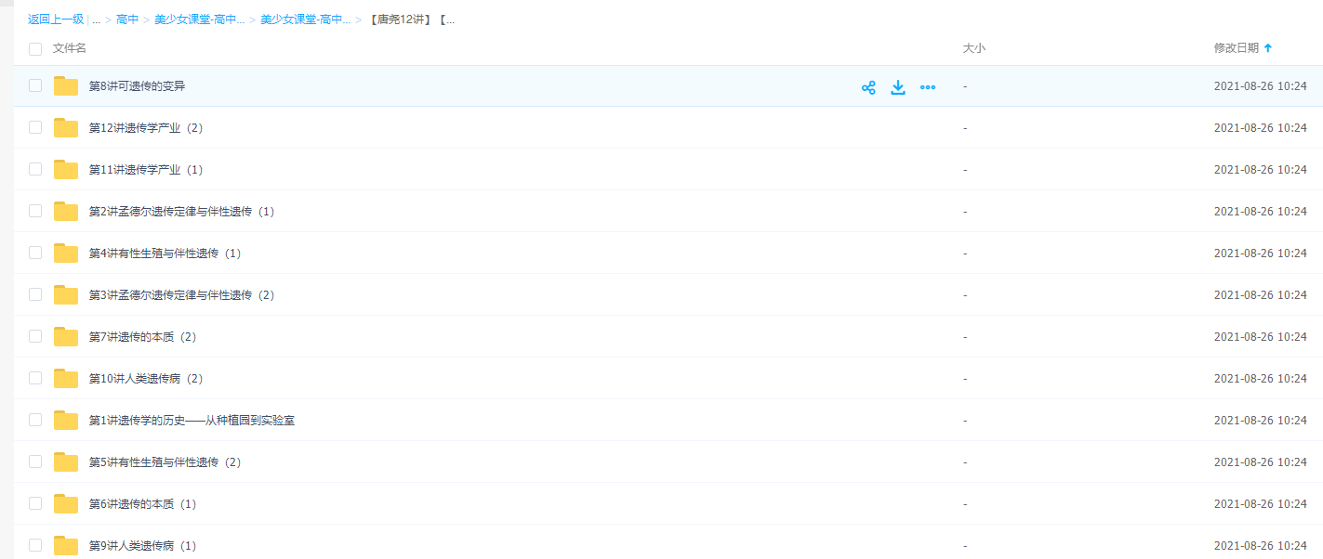Sort by the 大小 column header
This screenshot has width=1323, height=559.
[973, 48]
